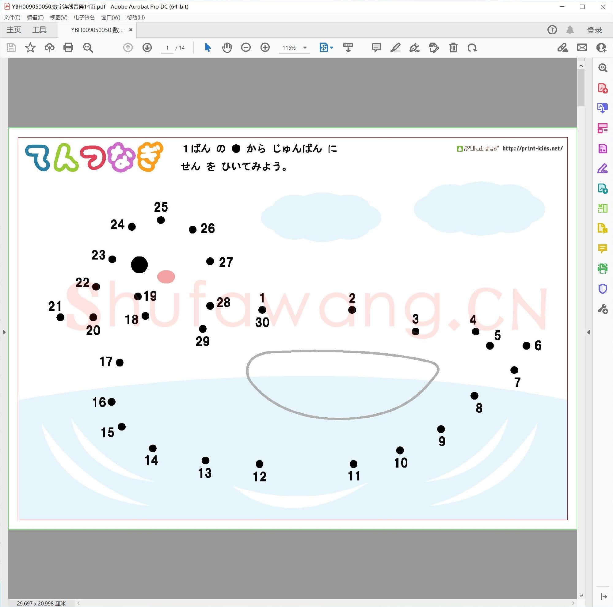Expand the left navigation pane

[4, 332]
